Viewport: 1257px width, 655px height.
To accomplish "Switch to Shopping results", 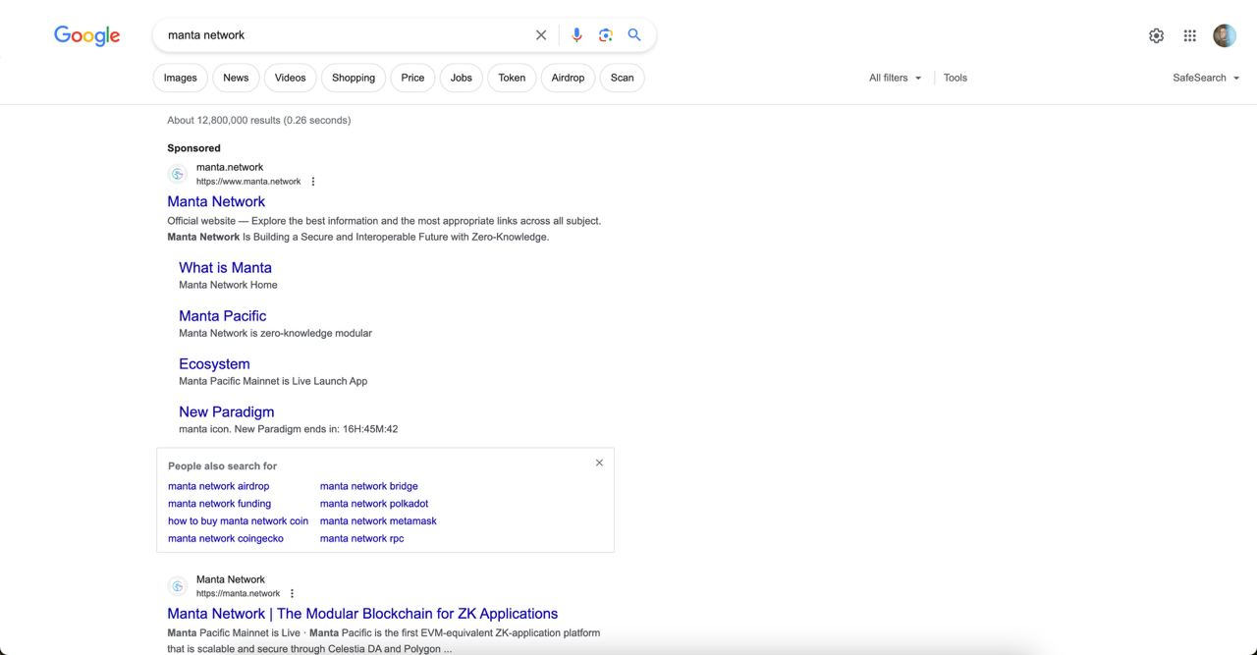I will tap(354, 78).
